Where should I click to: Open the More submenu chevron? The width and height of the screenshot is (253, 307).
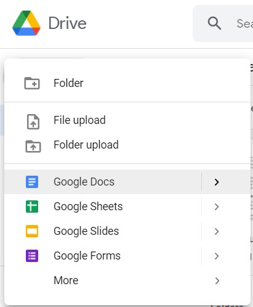pos(217,280)
